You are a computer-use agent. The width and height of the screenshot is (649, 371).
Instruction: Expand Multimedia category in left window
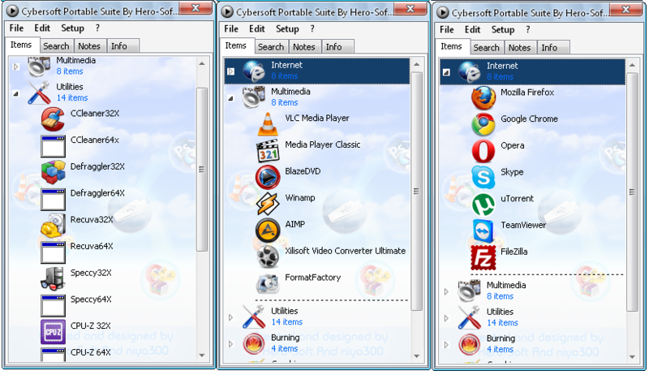[x=16, y=67]
